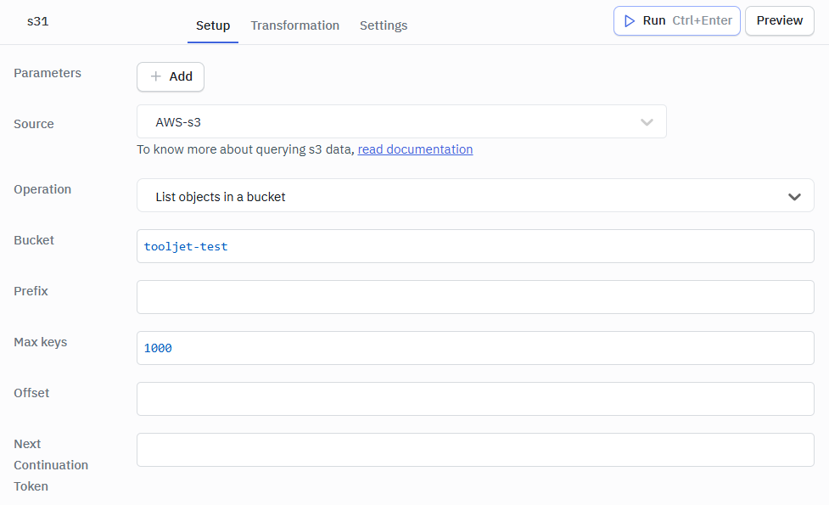Click the empty Prefix input field
The width and height of the screenshot is (829, 505).
[475, 296]
